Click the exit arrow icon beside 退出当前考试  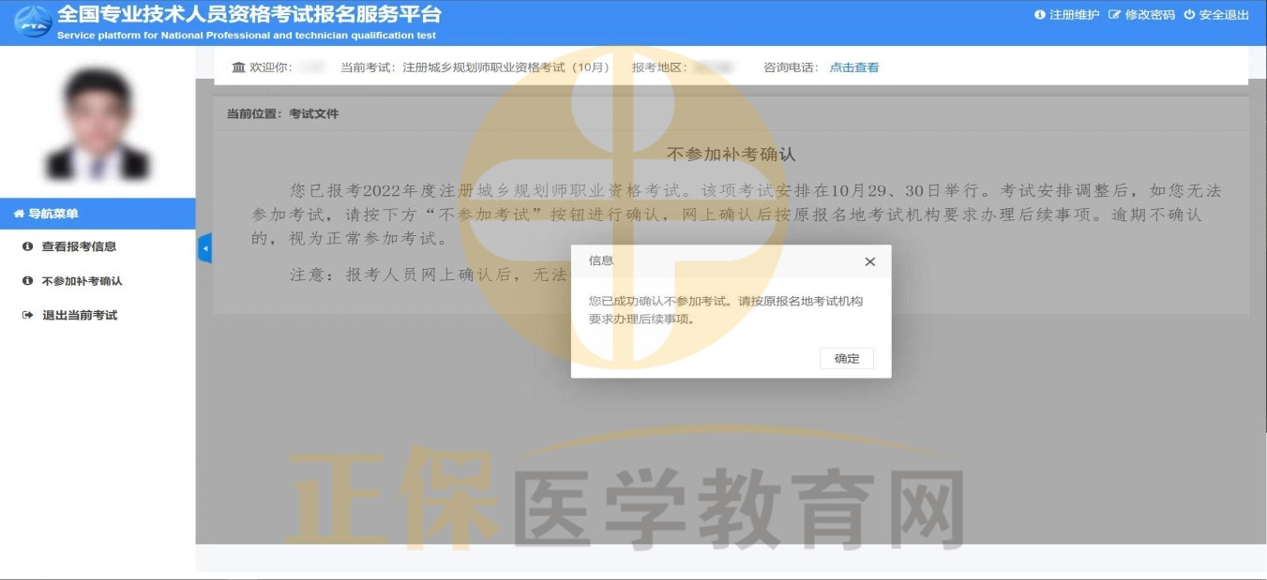27,316
